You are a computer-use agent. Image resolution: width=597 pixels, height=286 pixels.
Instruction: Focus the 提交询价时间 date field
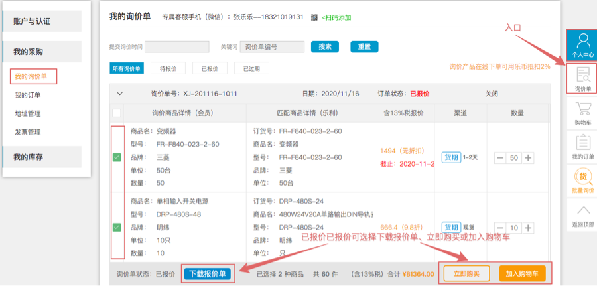click(x=176, y=47)
